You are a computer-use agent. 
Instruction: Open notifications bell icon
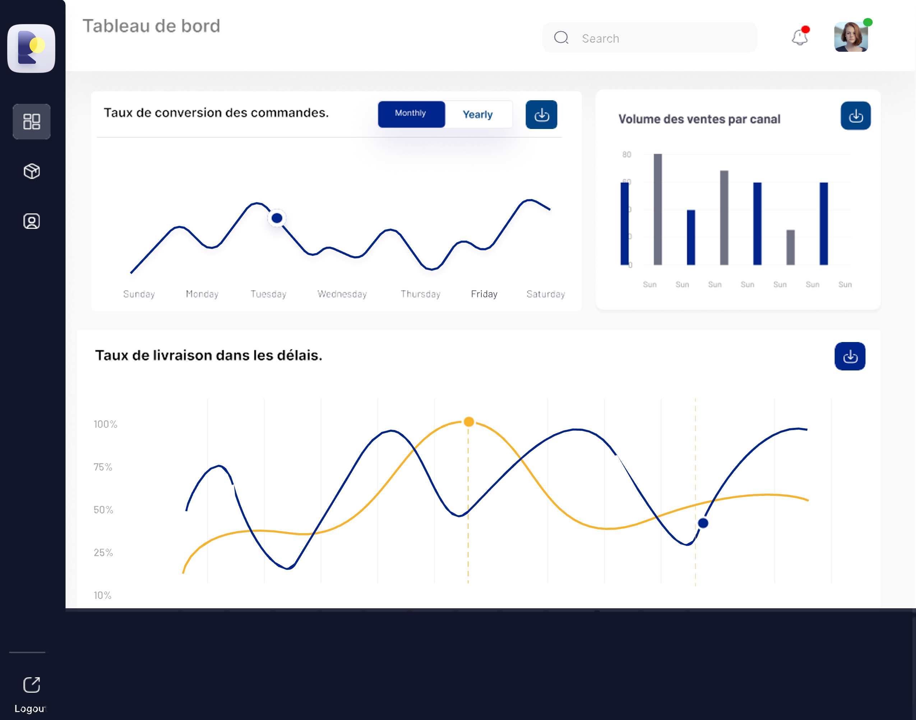[x=800, y=37]
